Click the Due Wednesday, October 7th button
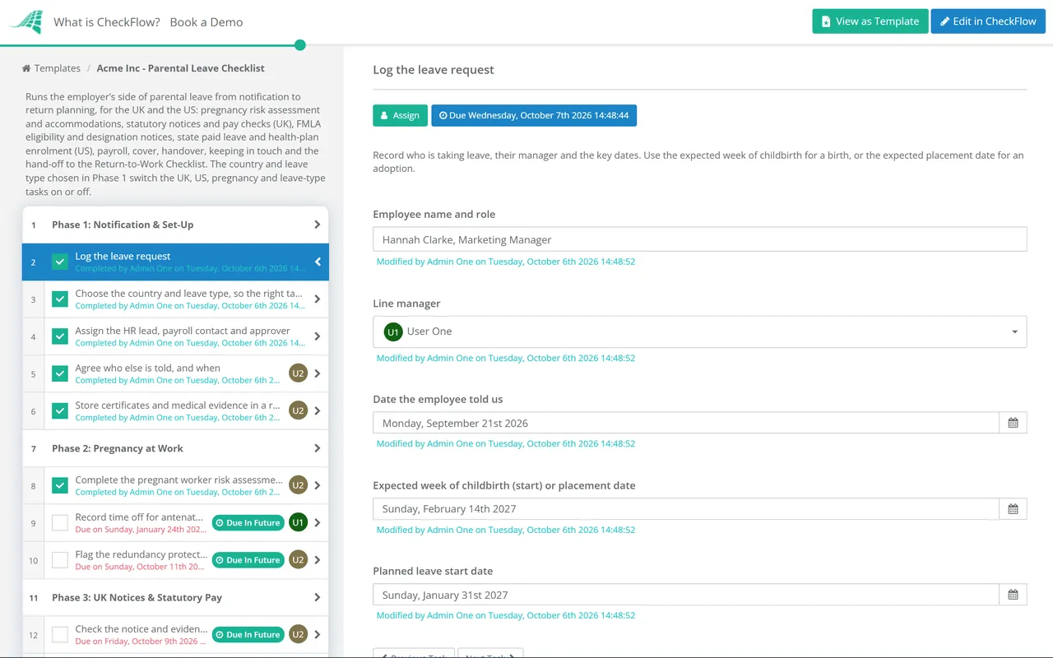 534,115
